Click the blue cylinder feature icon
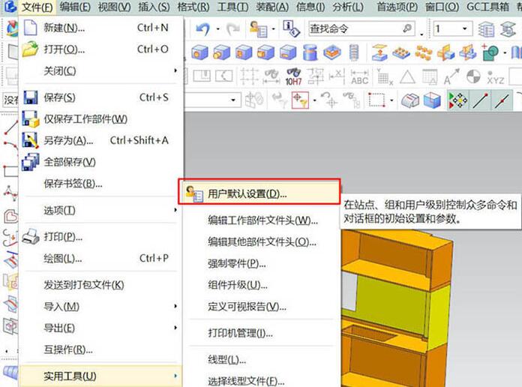The width and height of the screenshot is (522, 387). 310,53
